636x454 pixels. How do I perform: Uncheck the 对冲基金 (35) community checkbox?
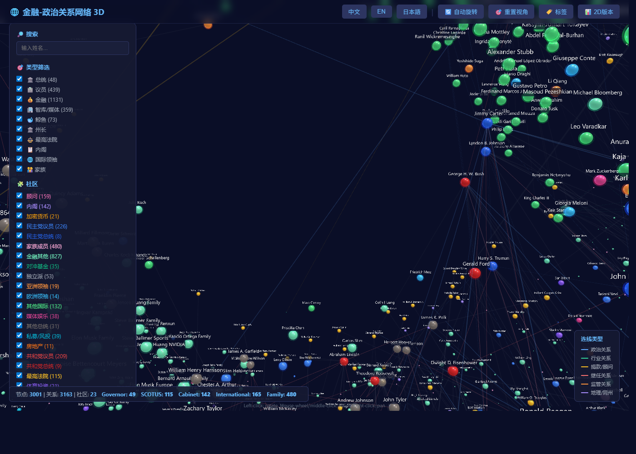[20, 266]
